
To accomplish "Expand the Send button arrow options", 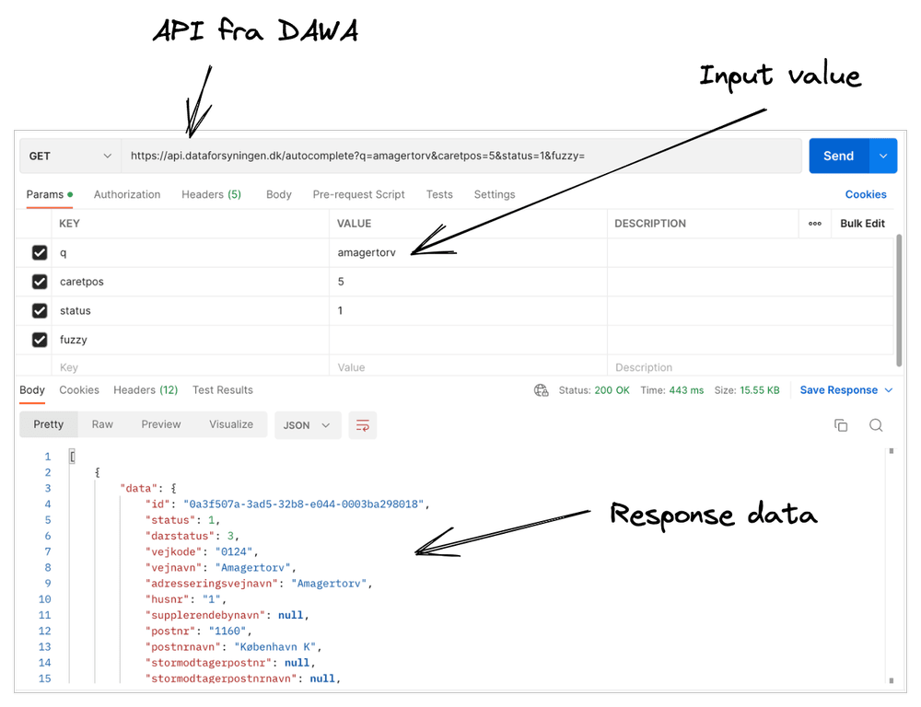I will pos(883,156).
